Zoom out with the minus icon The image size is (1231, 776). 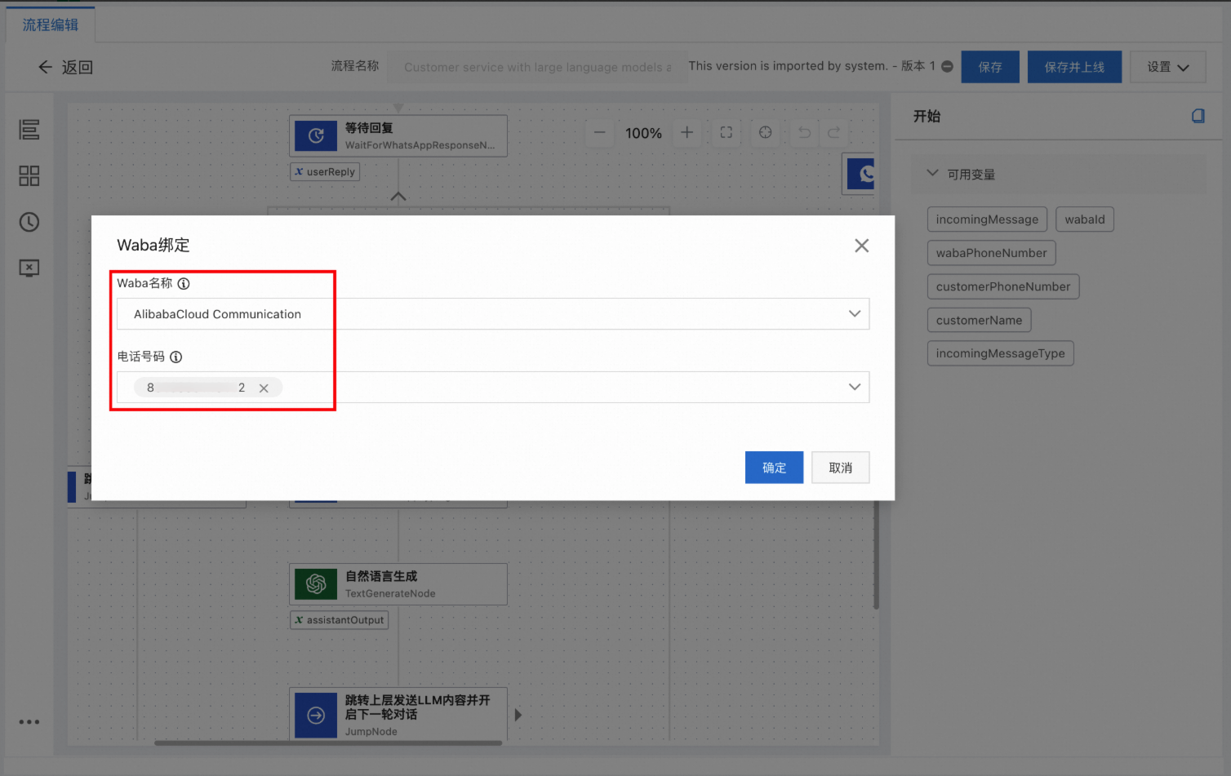tap(600, 132)
